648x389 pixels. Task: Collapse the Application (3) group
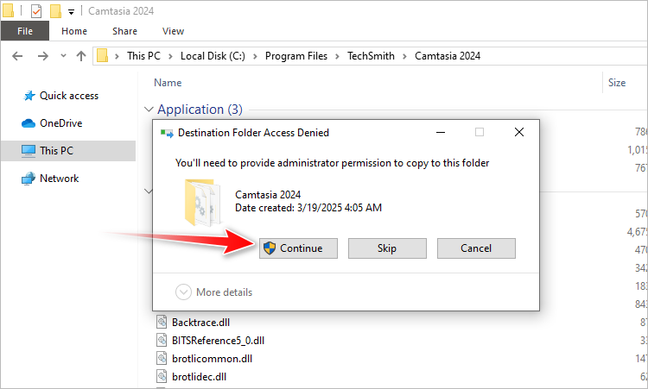[x=149, y=110]
